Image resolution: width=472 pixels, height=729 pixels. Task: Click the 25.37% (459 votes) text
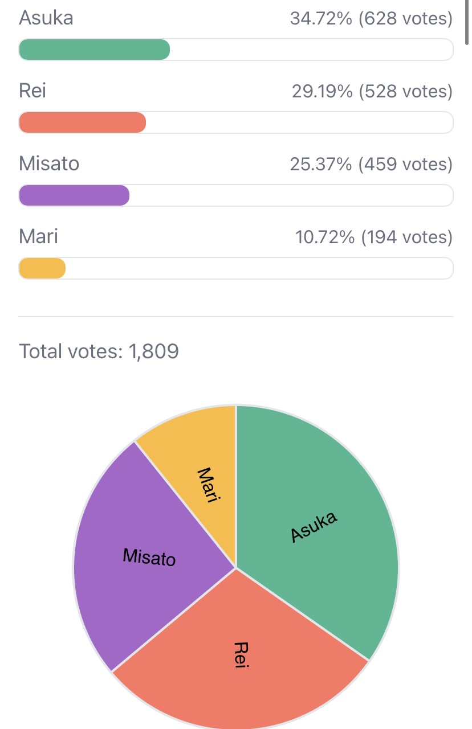pyautogui.click(x=371, y=165)
